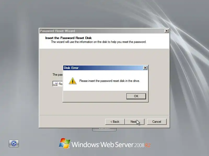The height and width of the screenshot is (156, 209).
Task: Click the floppy disk drive icon
Action: [x=55, y=84]
